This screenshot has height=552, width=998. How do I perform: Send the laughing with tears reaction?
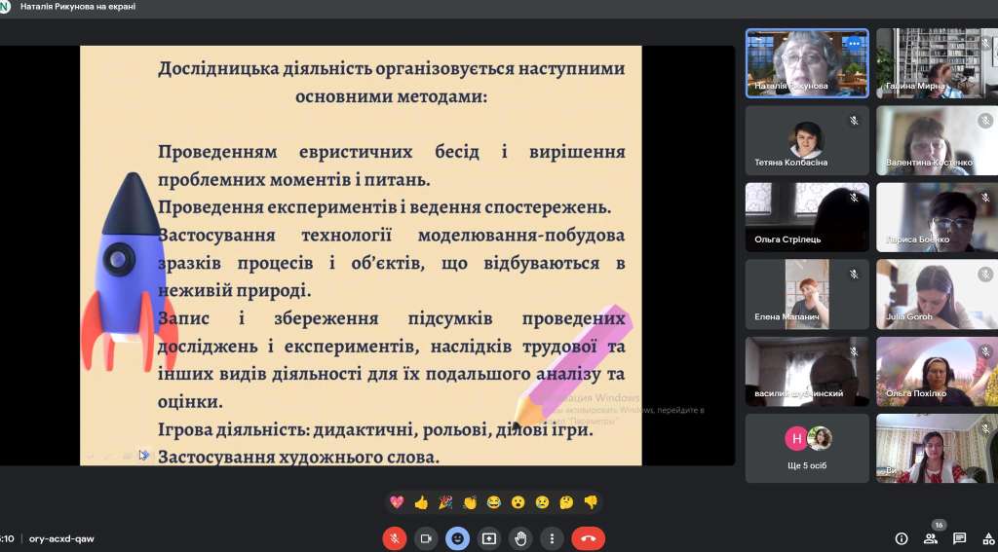pos(494,502)
